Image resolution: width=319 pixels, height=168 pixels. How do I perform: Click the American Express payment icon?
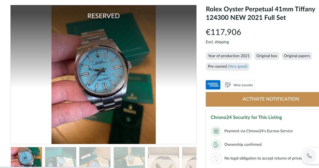[213, 85]
